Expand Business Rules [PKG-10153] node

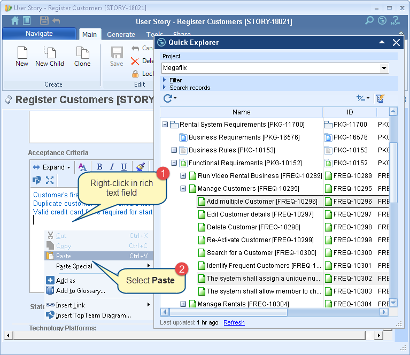(174, 150)
